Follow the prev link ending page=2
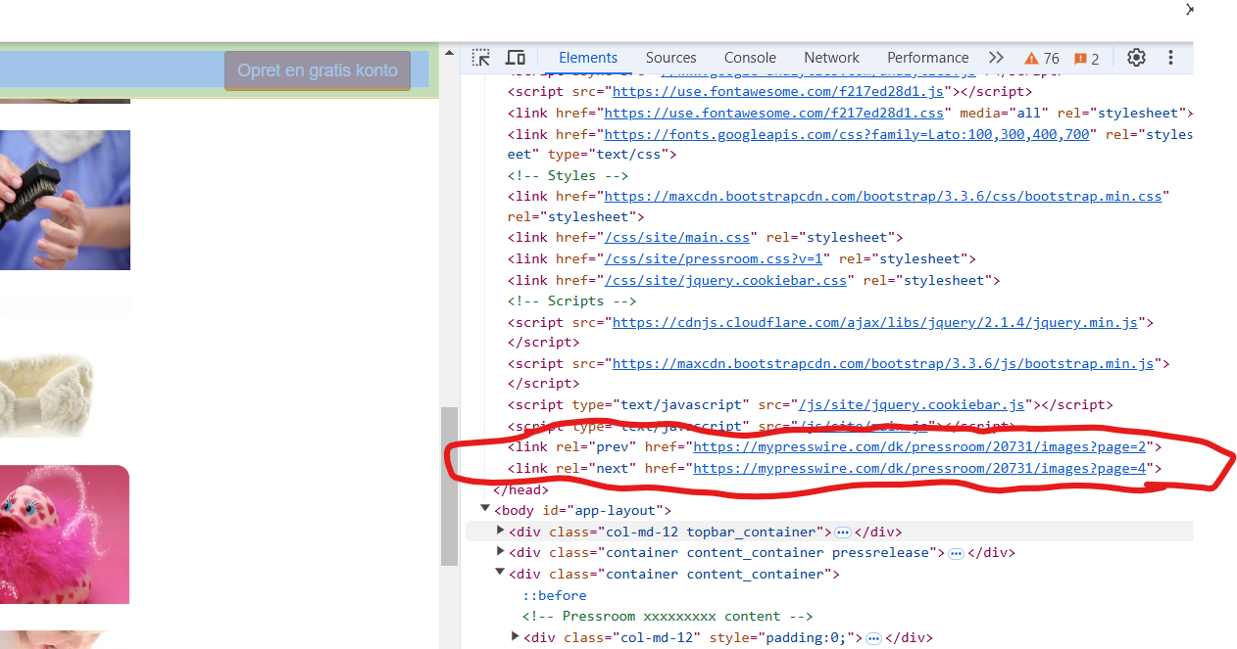1237x649 pixels. (919, 447)
